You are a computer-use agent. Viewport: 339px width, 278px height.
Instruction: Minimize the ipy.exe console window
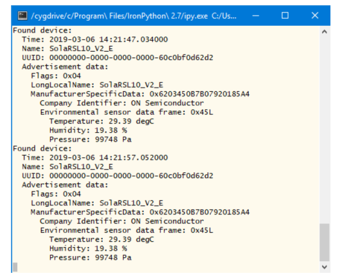click(x=256, y=16)
